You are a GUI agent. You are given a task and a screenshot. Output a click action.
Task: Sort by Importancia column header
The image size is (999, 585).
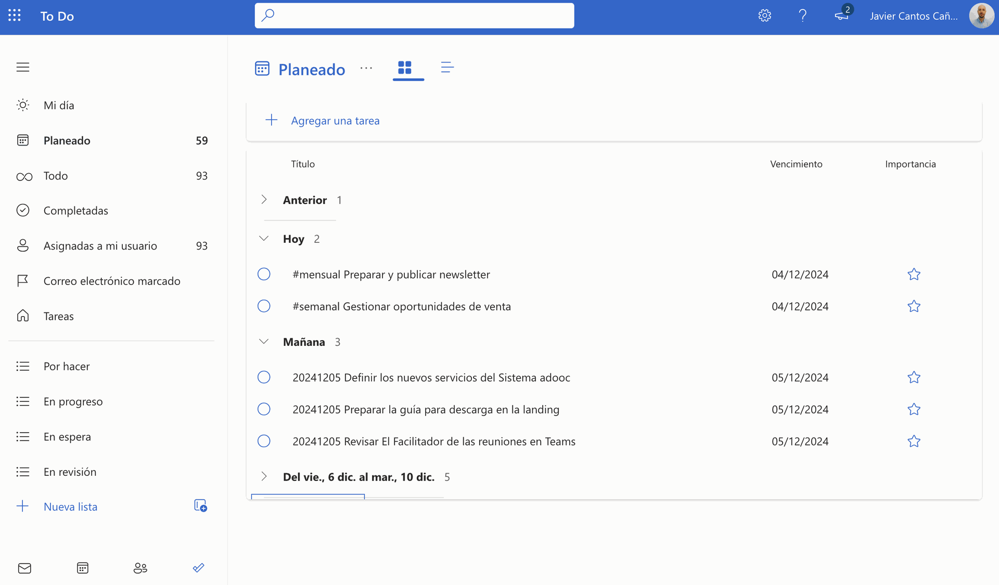(x=911, y=164)
